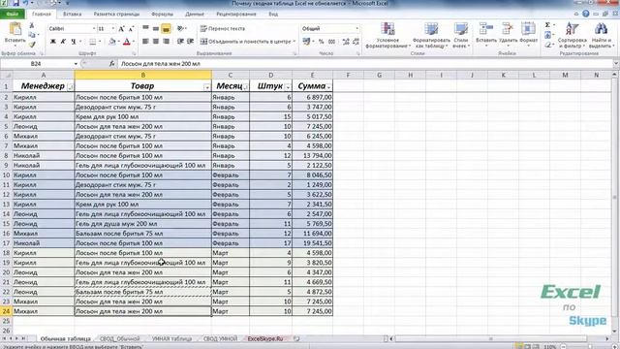Open the Месяц column filter dropdown
The width and height of the screenshot is (620, 349).
click(x=245, y=87)
